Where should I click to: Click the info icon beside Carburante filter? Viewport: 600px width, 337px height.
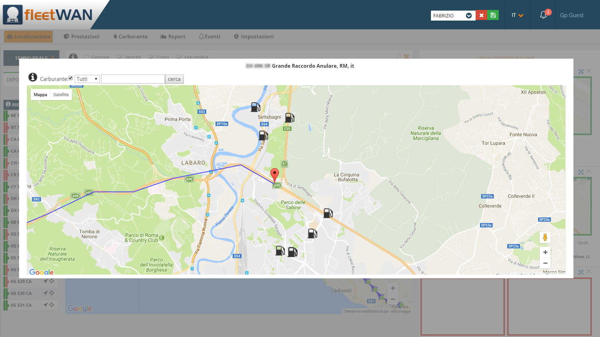[x=33, y=77]
